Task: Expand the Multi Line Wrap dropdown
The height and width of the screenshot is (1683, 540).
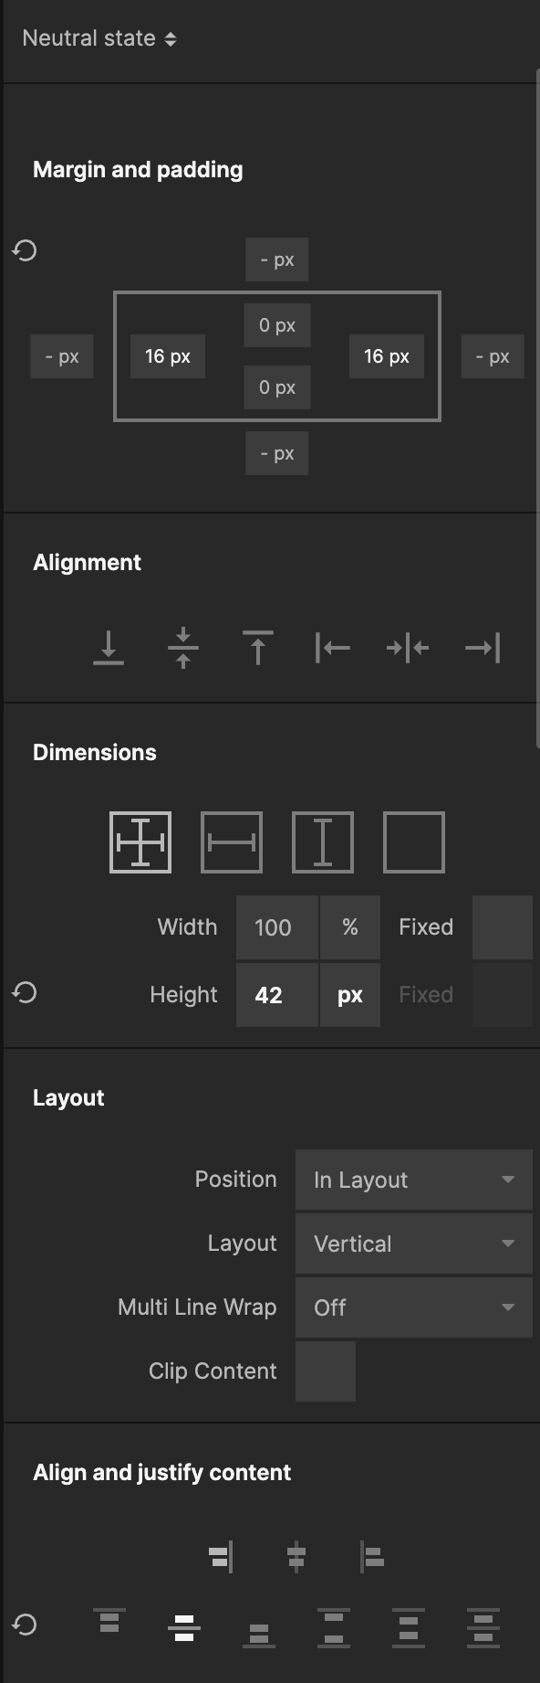Action: click(414, 1307)
